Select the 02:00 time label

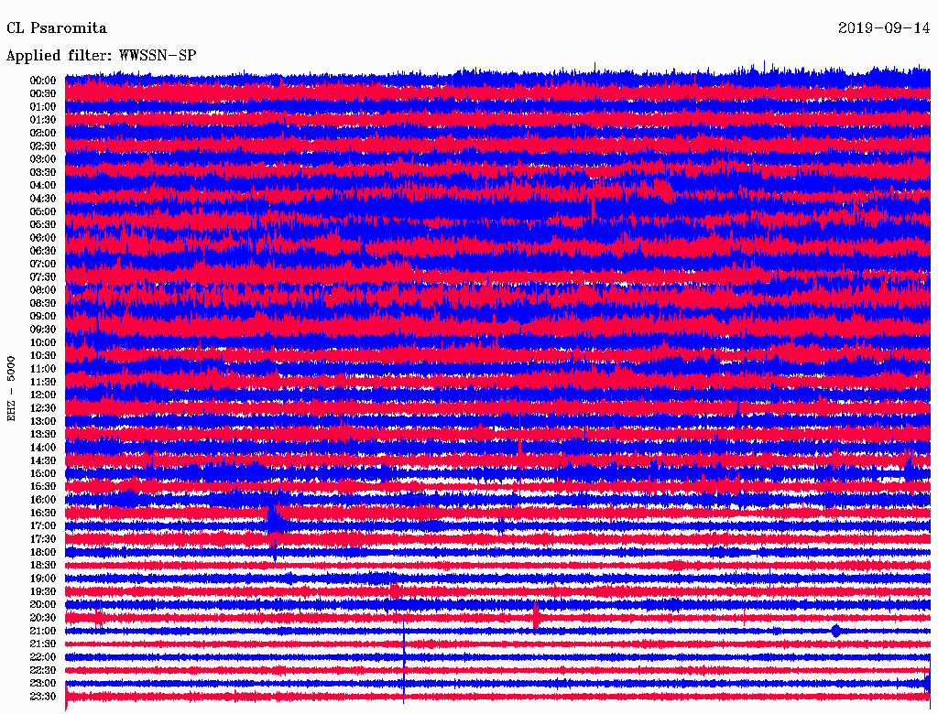tap(43, 133)
